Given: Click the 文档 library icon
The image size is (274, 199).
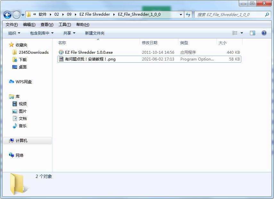Looking at the screenshot, I should point(15,119).
